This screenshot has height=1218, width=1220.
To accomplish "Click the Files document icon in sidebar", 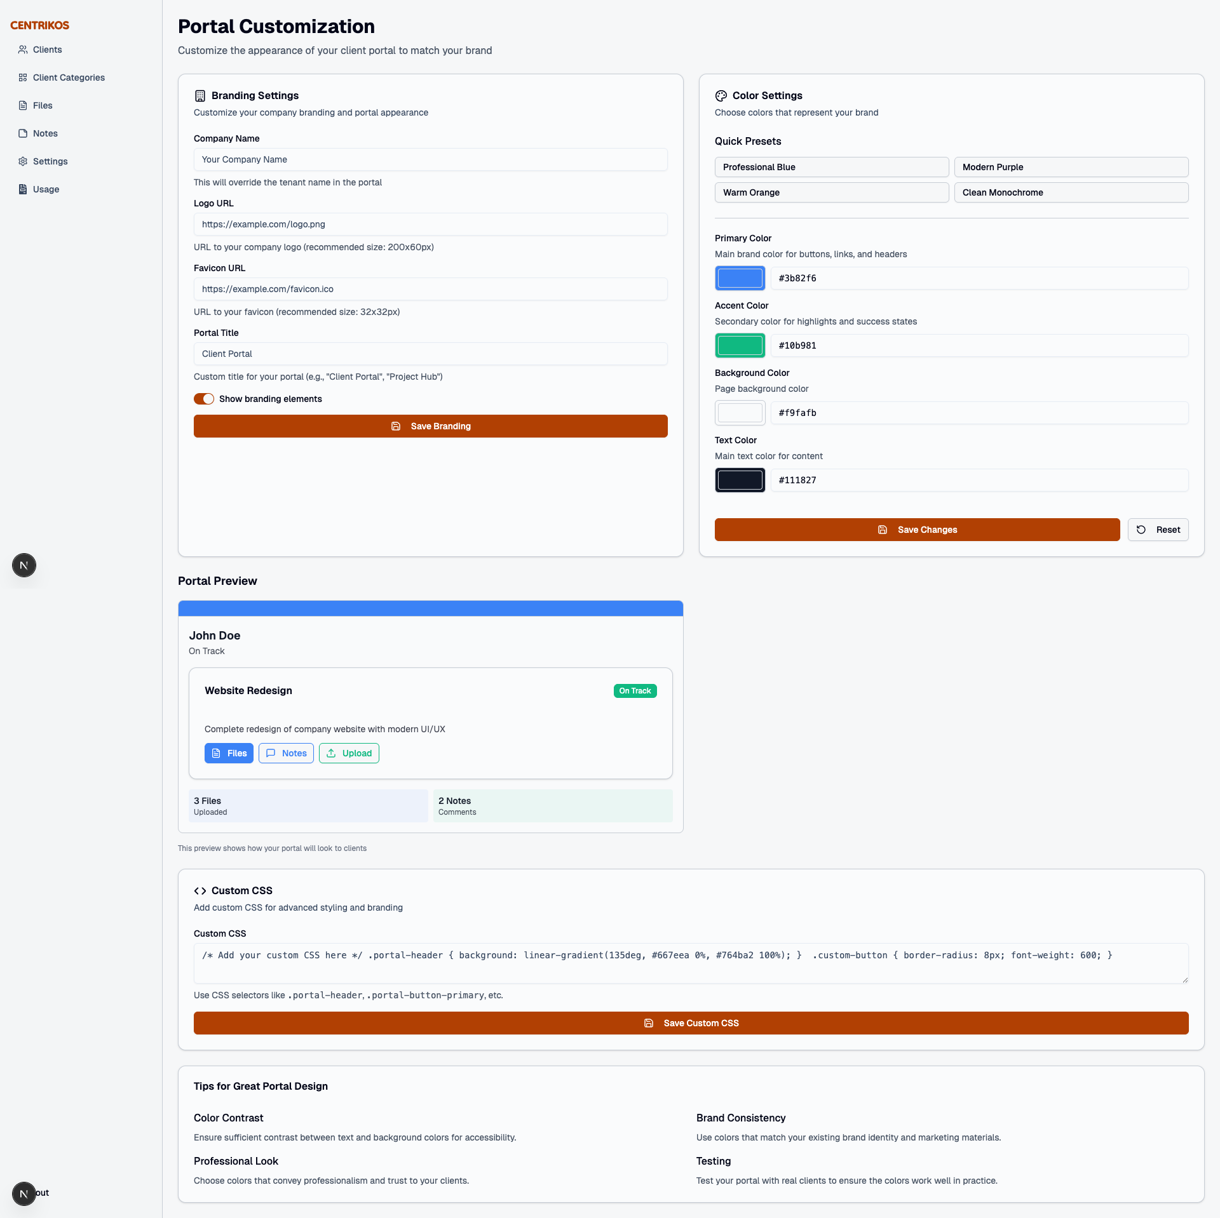I will point(23,105).
